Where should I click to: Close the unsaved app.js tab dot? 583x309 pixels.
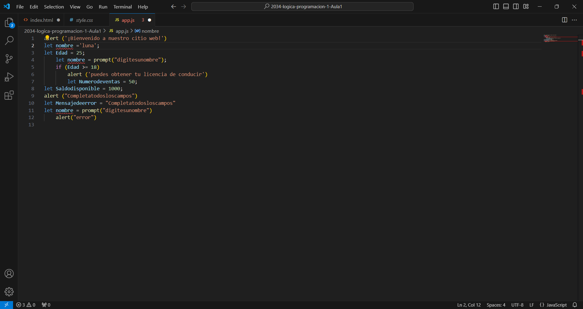point(149,20)
